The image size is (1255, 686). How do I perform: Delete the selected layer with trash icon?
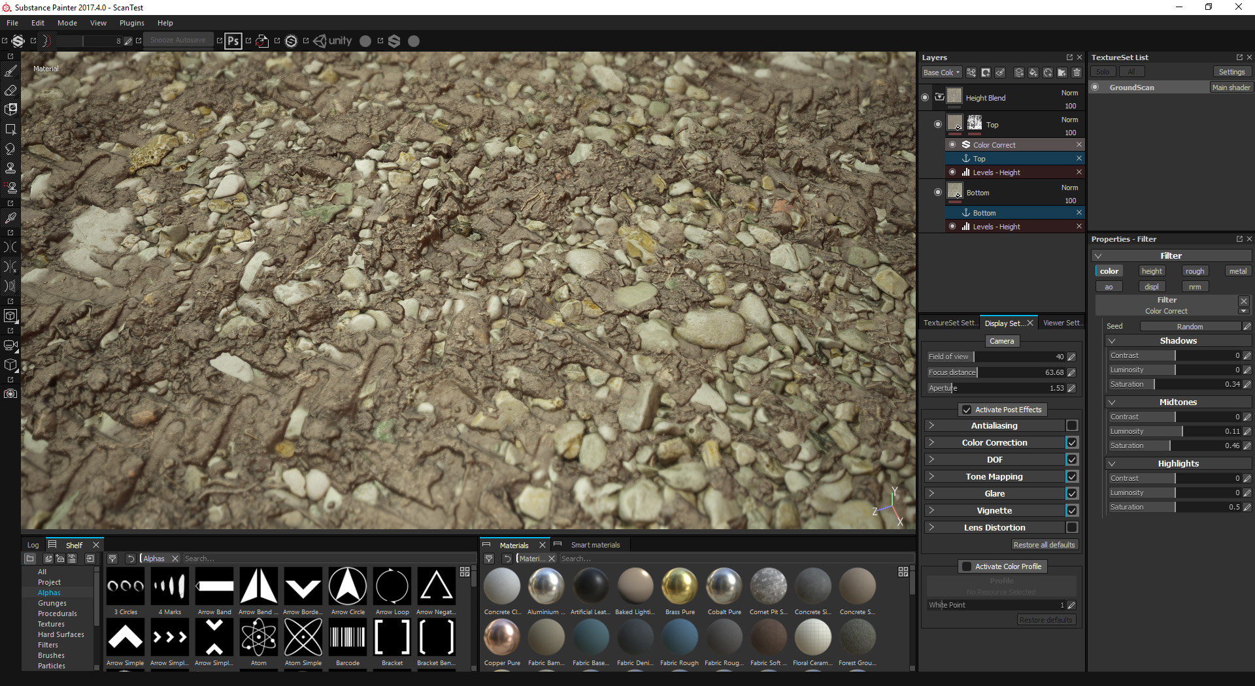pyautogui.click(x=1077, y=73)
